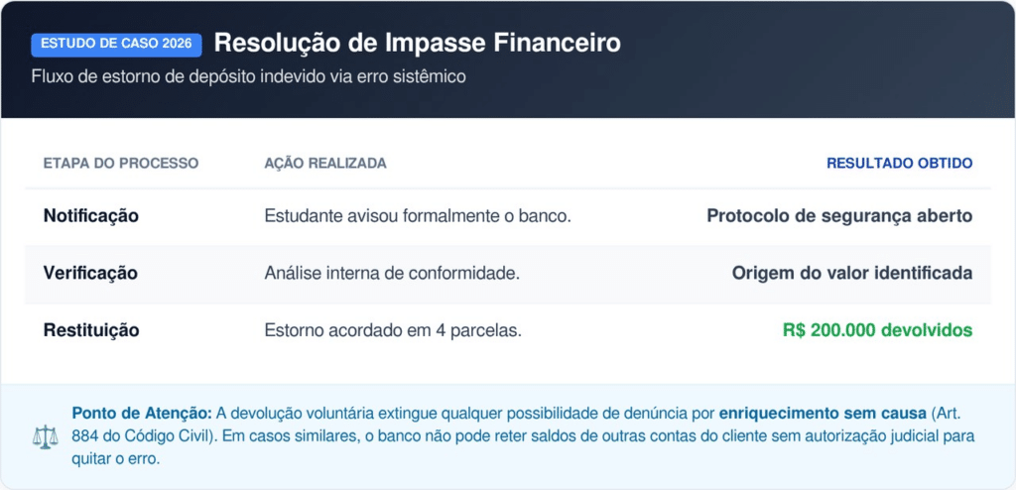Click the text Estudante avisou formalmente o banco
The width and height of the screenshot is (1016, 490).
418,216
